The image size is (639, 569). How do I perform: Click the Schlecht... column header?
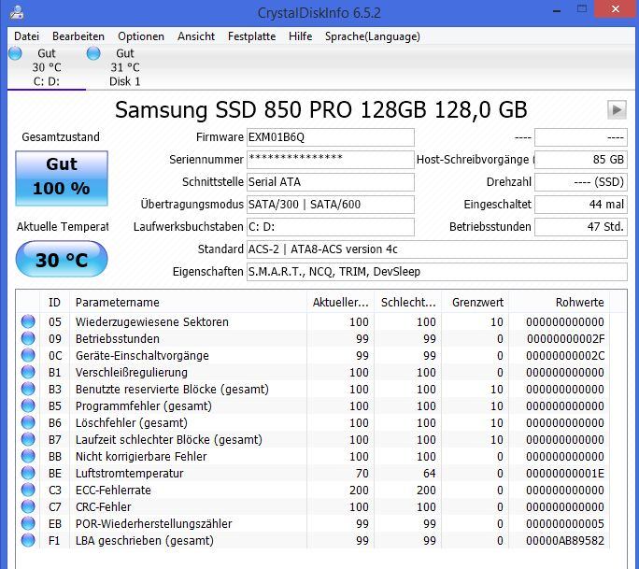(x=408, y=303)
